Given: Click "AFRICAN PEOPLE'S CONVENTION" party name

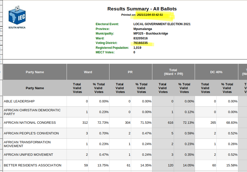Looking at the screenshot, I should tap(31, 133).
